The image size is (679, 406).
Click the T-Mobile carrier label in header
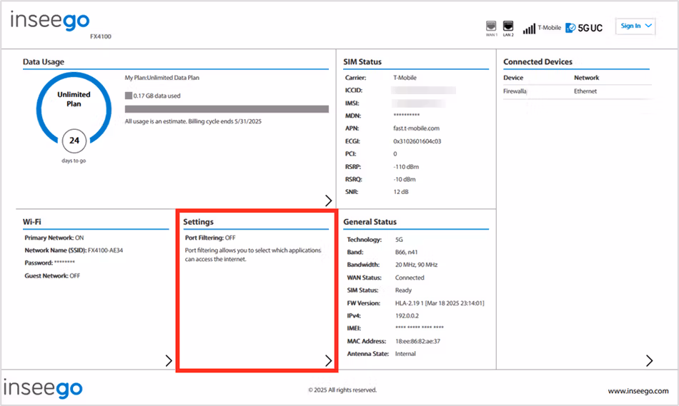click(550, 28)
